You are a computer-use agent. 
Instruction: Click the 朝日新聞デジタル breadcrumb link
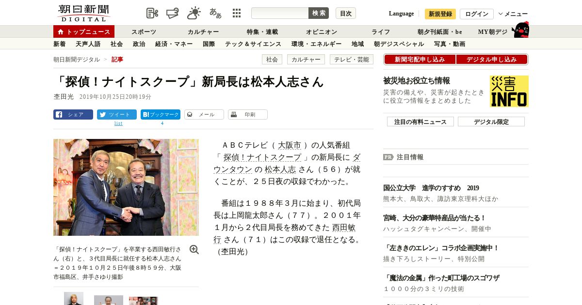77,60
